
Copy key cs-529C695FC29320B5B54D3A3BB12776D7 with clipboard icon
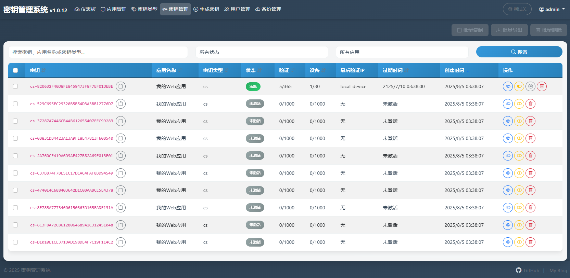(x=121, y=104)
